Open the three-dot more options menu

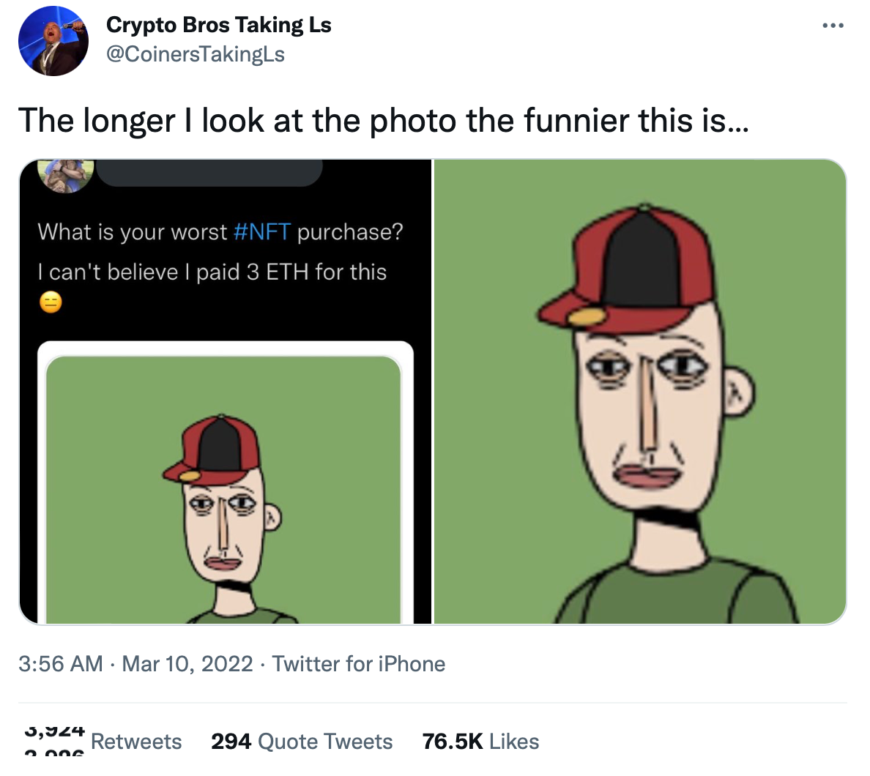tap(833, 26)
